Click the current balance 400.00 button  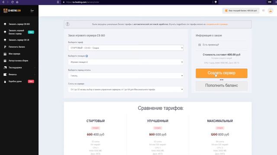tap(241, 11)
